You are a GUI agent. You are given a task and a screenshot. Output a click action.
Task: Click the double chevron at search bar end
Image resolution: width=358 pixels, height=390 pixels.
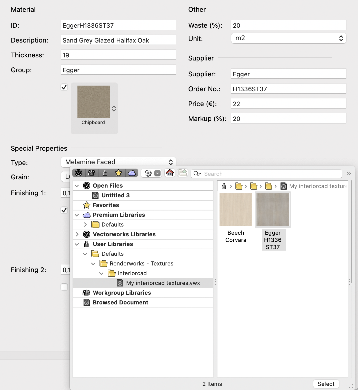pos(349,173)
